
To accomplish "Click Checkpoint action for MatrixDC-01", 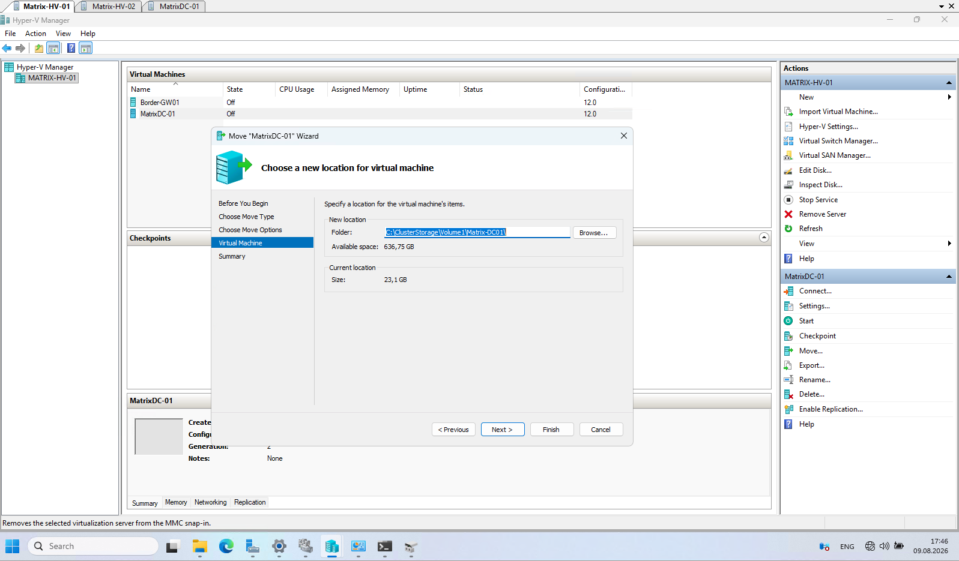I will click(817, 336).
